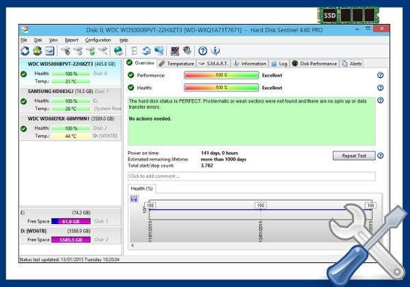
Task: Open the document report toolbar icon
Action: [x=134, y=51]
